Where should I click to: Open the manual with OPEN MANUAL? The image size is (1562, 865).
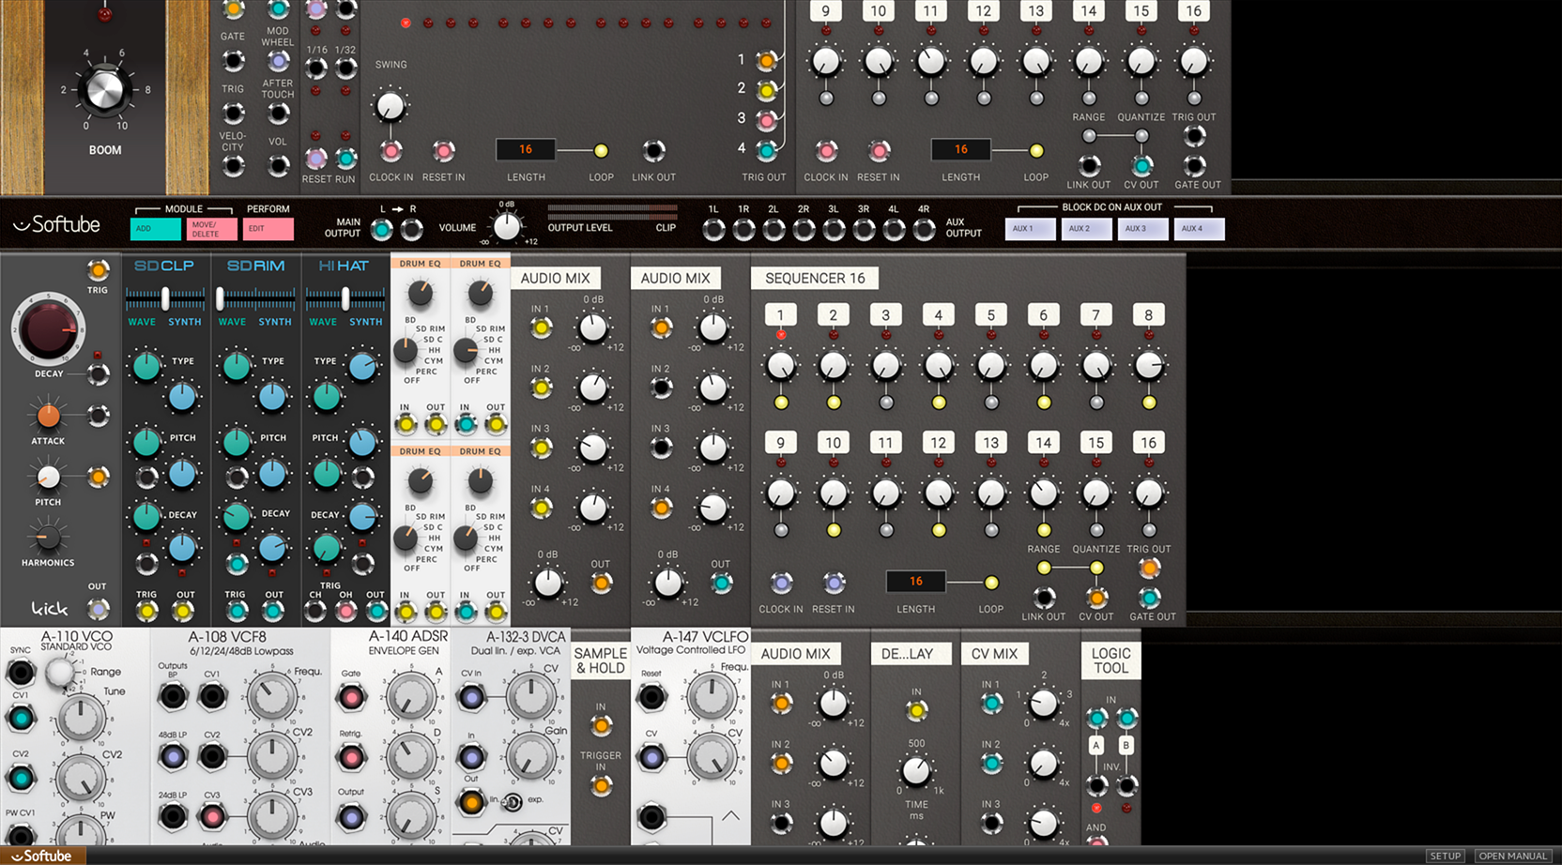pos(1512,856)
